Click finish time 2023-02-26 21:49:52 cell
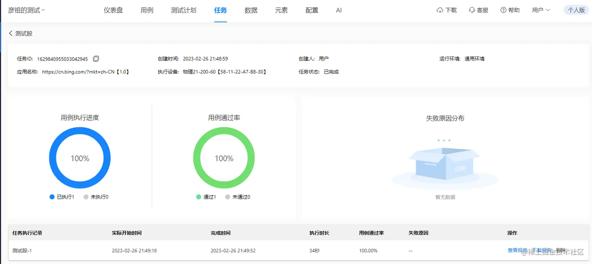 233,250
